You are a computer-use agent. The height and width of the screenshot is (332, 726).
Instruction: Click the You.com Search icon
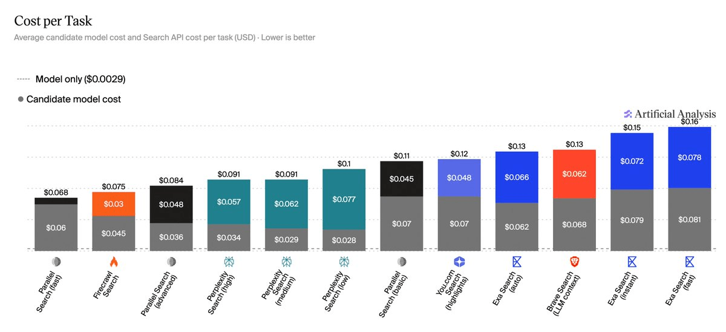[x=459, y=262]
